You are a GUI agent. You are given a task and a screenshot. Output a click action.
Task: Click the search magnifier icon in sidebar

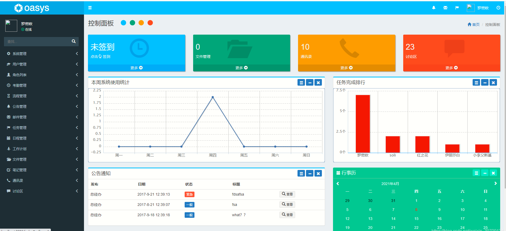74,41
